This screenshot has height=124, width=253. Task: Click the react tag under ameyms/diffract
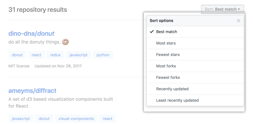pyautogui.click(x=107, y=118)
